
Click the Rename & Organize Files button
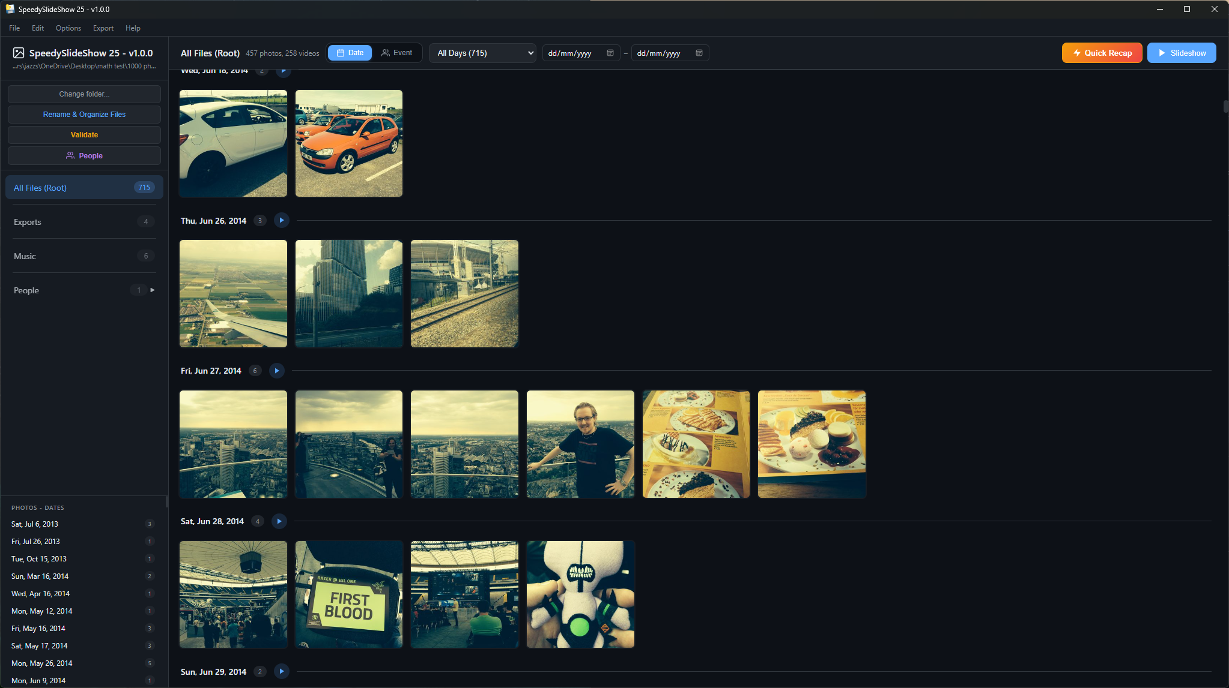point(84,114)
